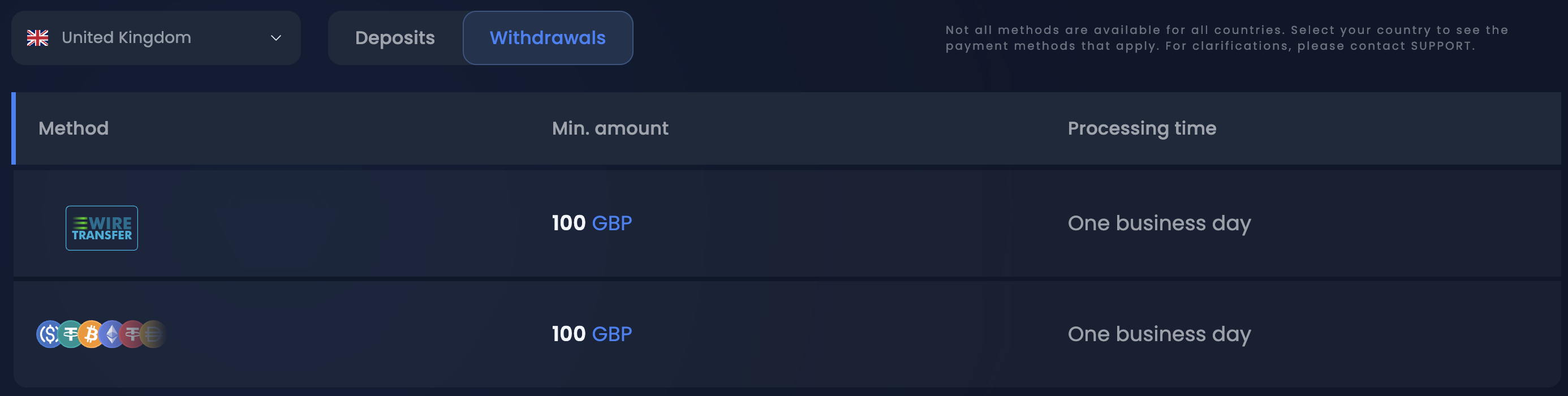Screen dimensions: 1568x396
Task: Click the 100 GBP minimum for Wire Transfer
Action: (591, 223)
